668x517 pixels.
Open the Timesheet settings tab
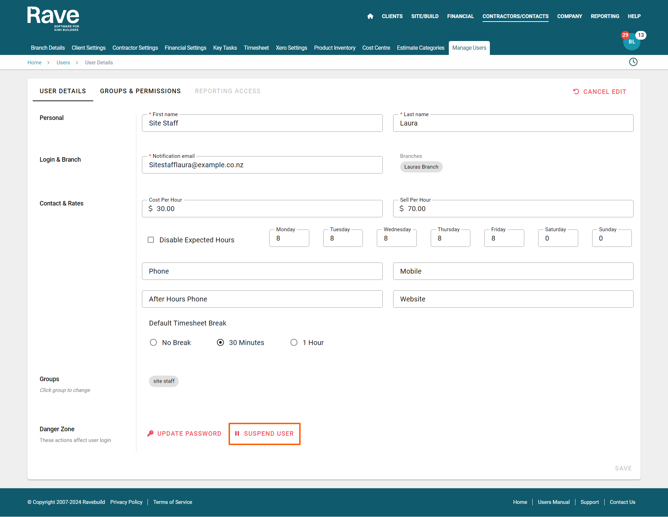pos(256,48)
